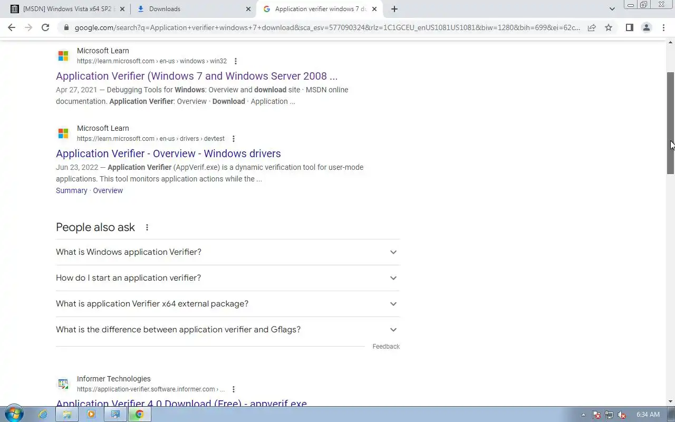The image size is (675, 422).
Task: Open more options for devtest result
Action: (234, 139)
